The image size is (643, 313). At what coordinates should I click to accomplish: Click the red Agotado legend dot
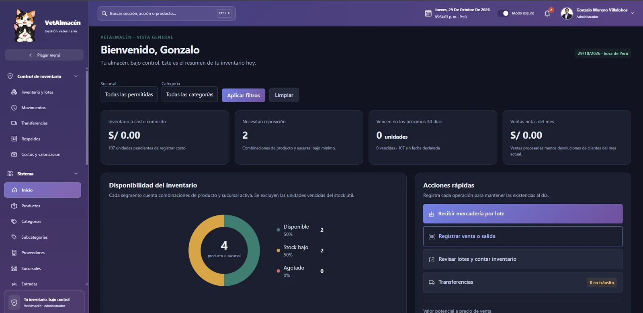(278, 271)
